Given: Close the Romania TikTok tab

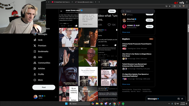Looking at the screenshot, I should pyautogui.click(x=96, y=2).
